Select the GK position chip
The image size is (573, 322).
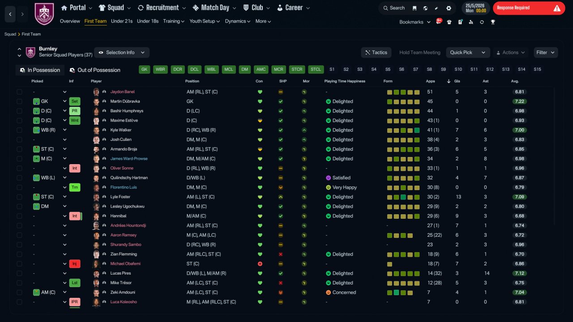(144, 69)
